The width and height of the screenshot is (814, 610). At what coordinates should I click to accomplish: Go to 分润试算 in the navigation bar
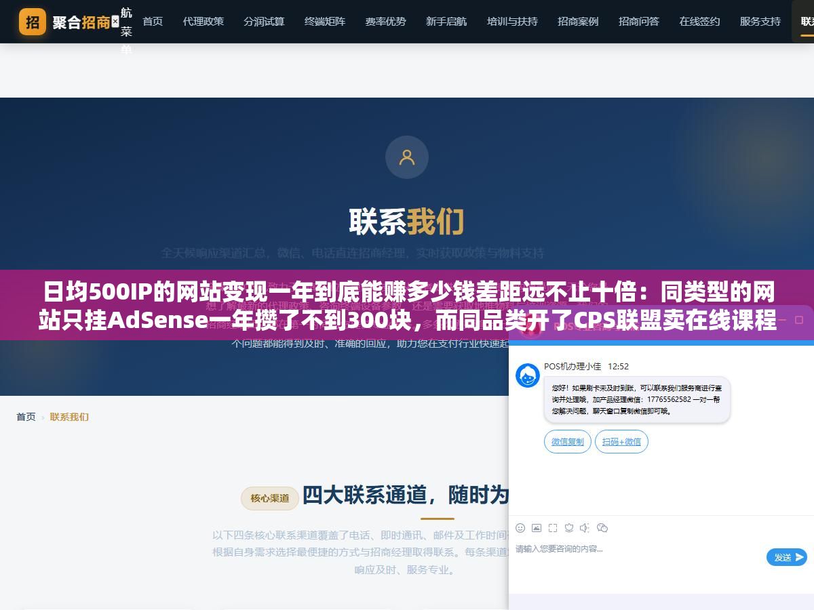[264, 22]
